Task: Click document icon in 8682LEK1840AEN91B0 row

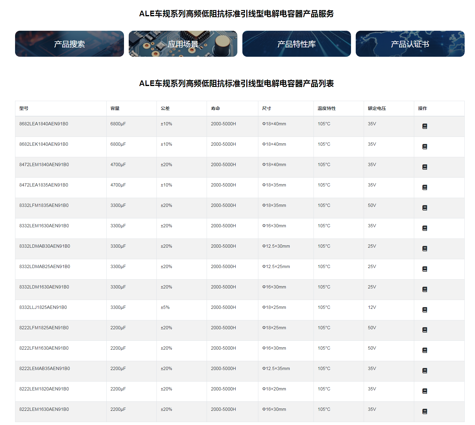Action: (x=425, y=147)
